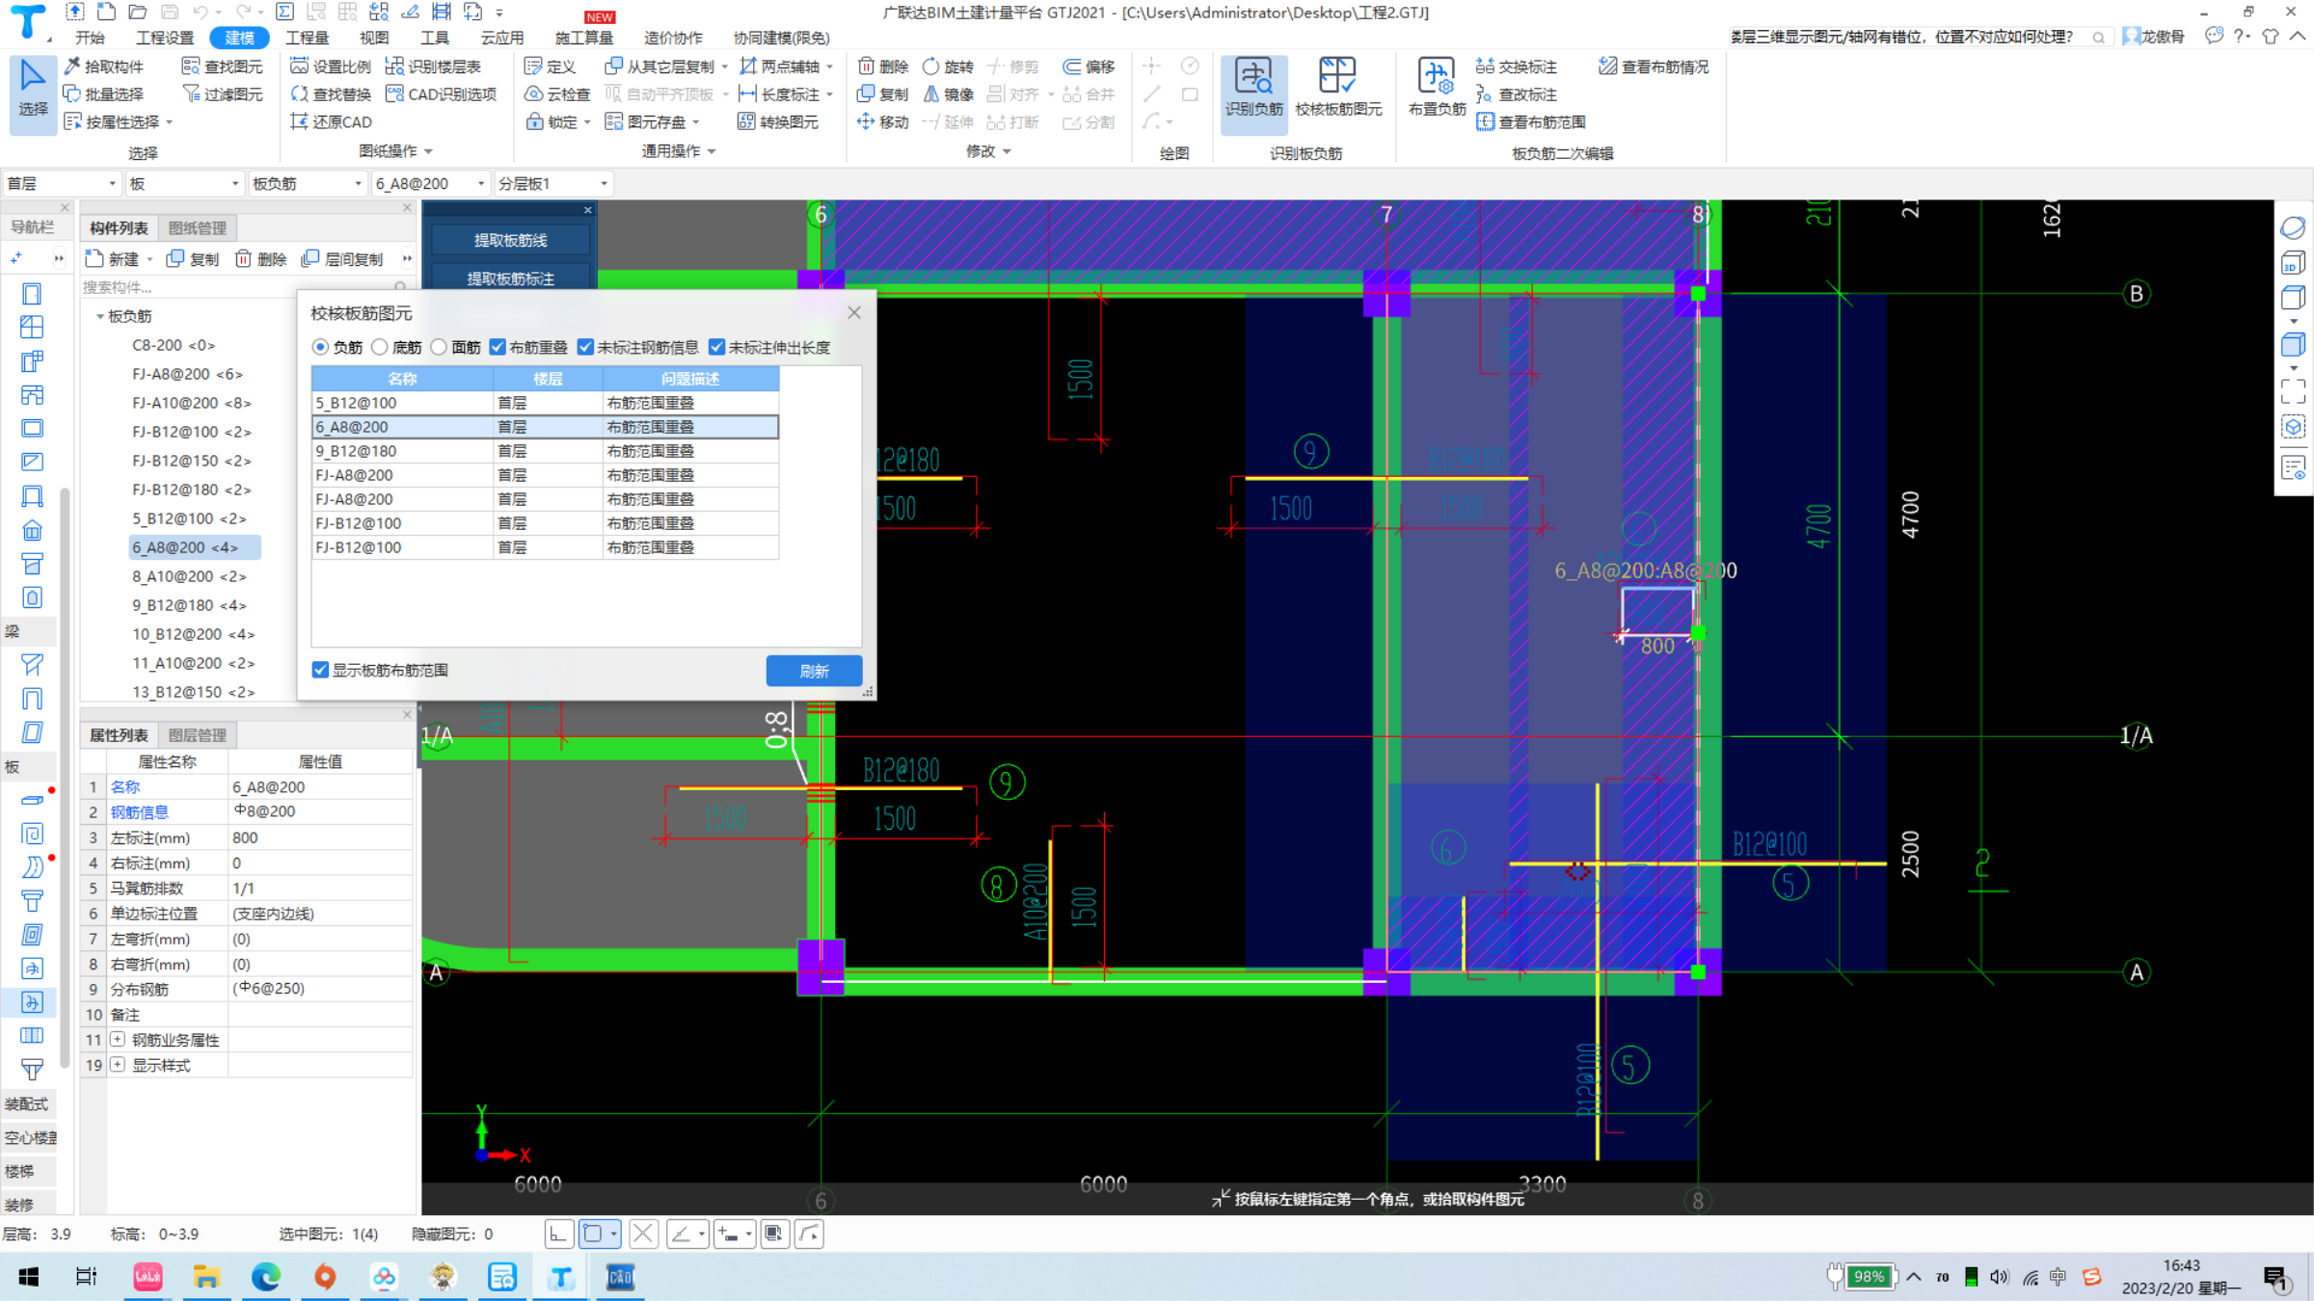The height and width of the screenshot is (1301, 2314).
Task: Click 层间复制 in component list toolbar
Action: (x=343, y=259)
